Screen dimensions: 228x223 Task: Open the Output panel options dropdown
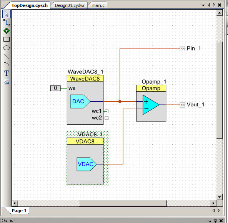click(x=210, y=221)
